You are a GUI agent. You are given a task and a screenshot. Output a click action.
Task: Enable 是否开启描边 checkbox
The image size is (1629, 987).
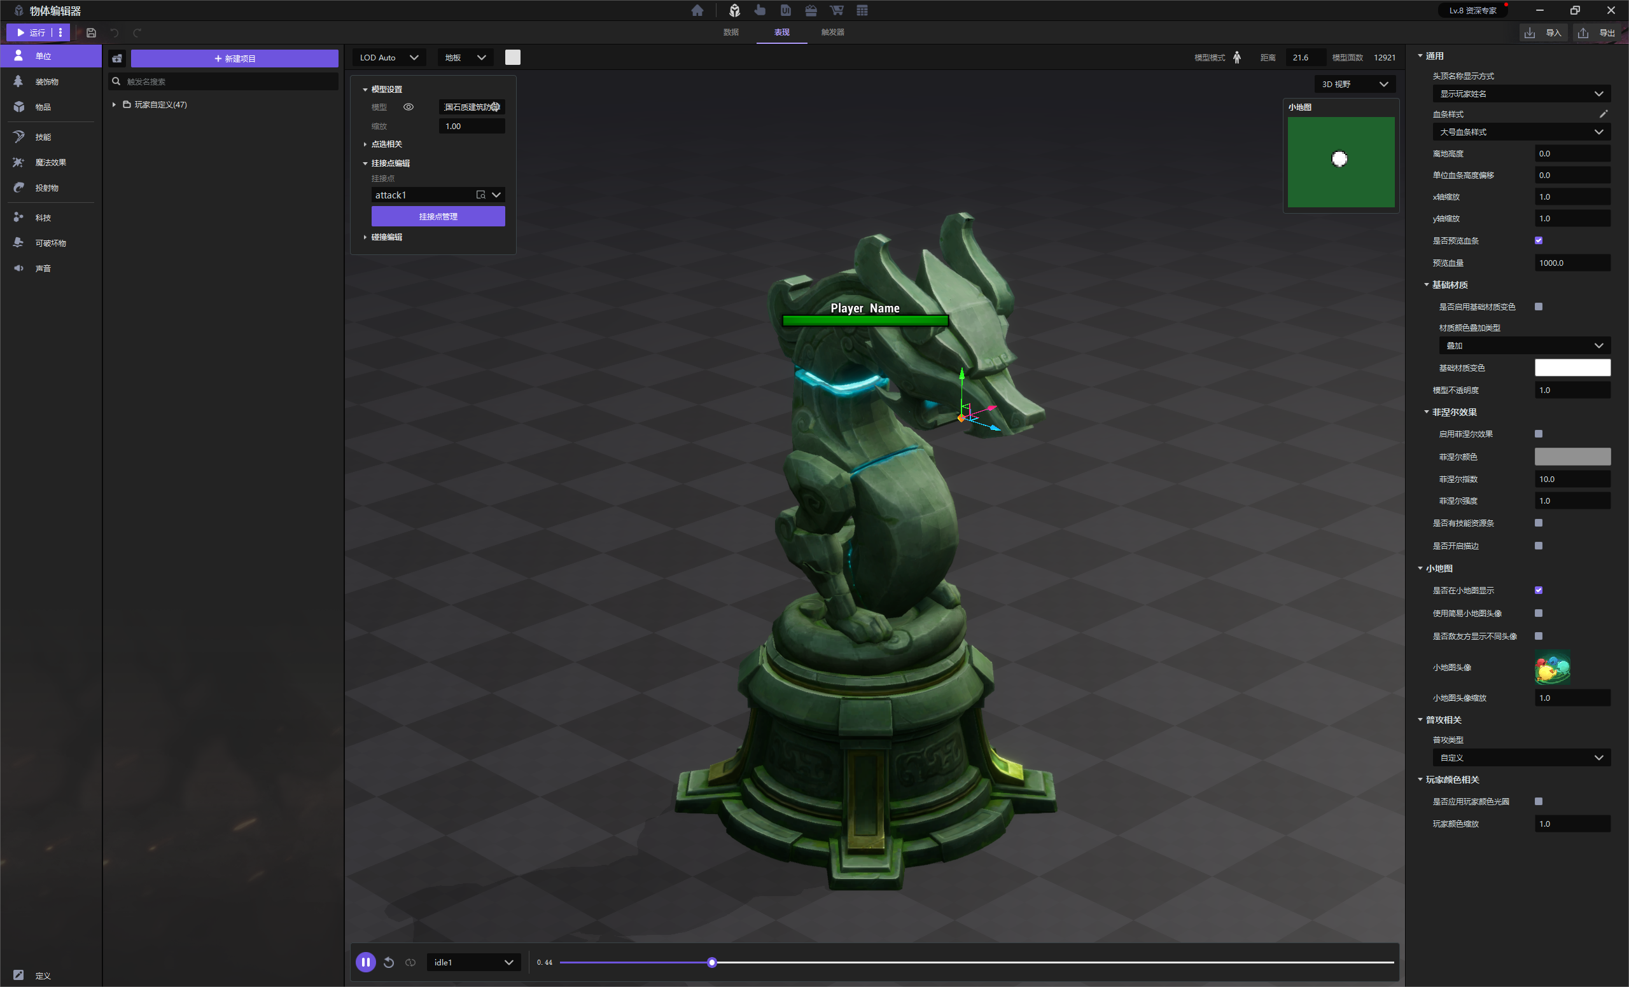(1539, 546)
